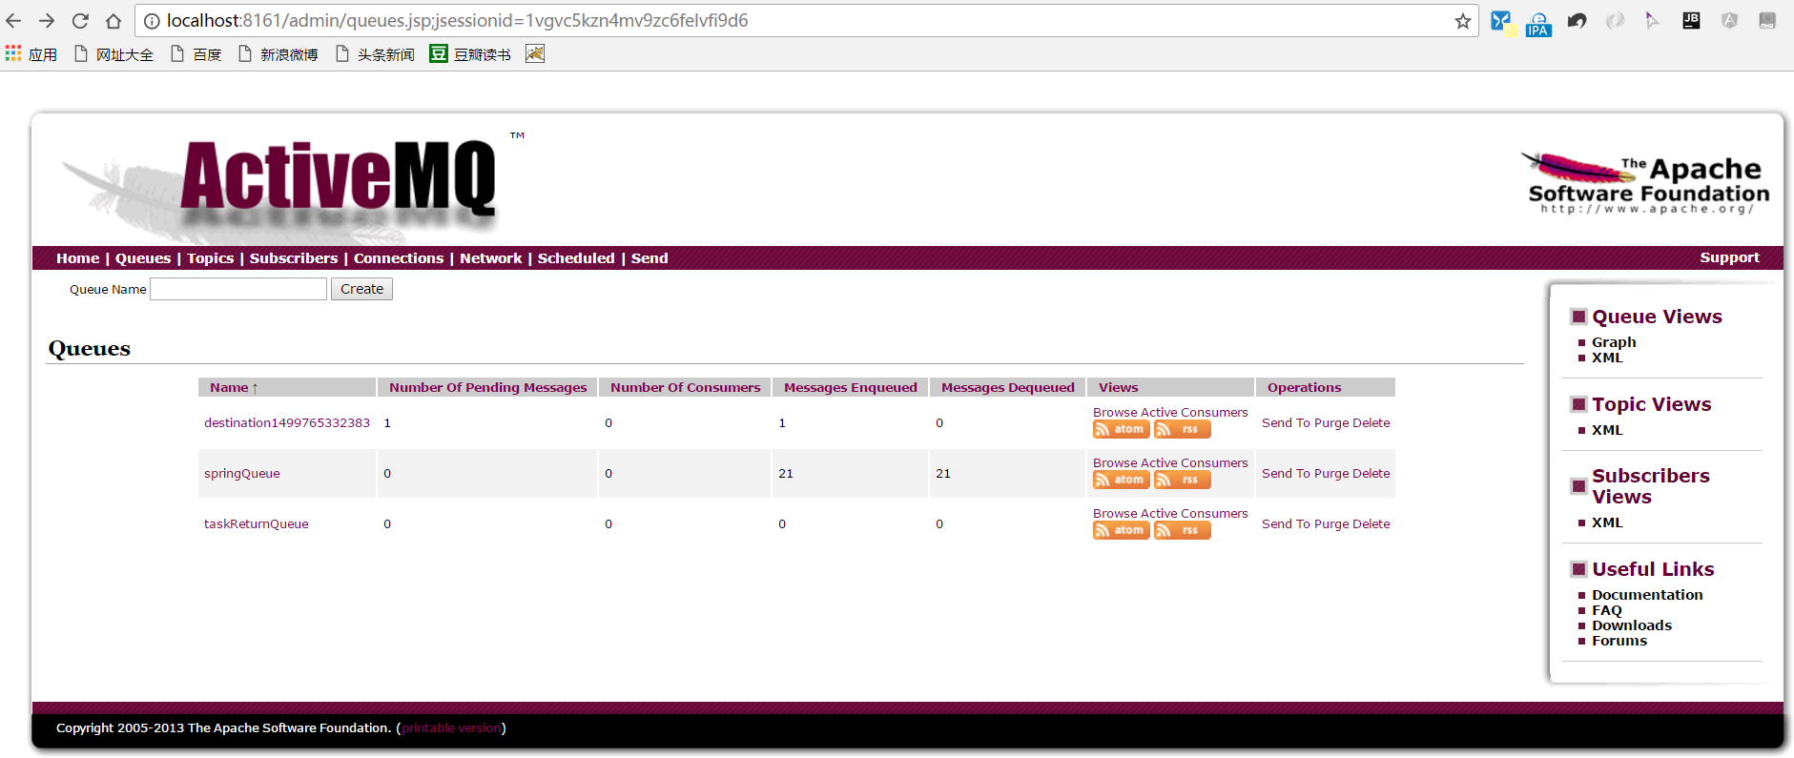Image resolution: width=1794 pixels, height=758 pixels.
Task: Sort by Messages Enqueued header
Action: point(850,387)
